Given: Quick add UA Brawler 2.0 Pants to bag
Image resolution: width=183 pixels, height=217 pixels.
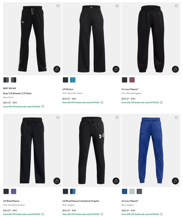Looking at the screenshot, I should [x=57, y=69].
